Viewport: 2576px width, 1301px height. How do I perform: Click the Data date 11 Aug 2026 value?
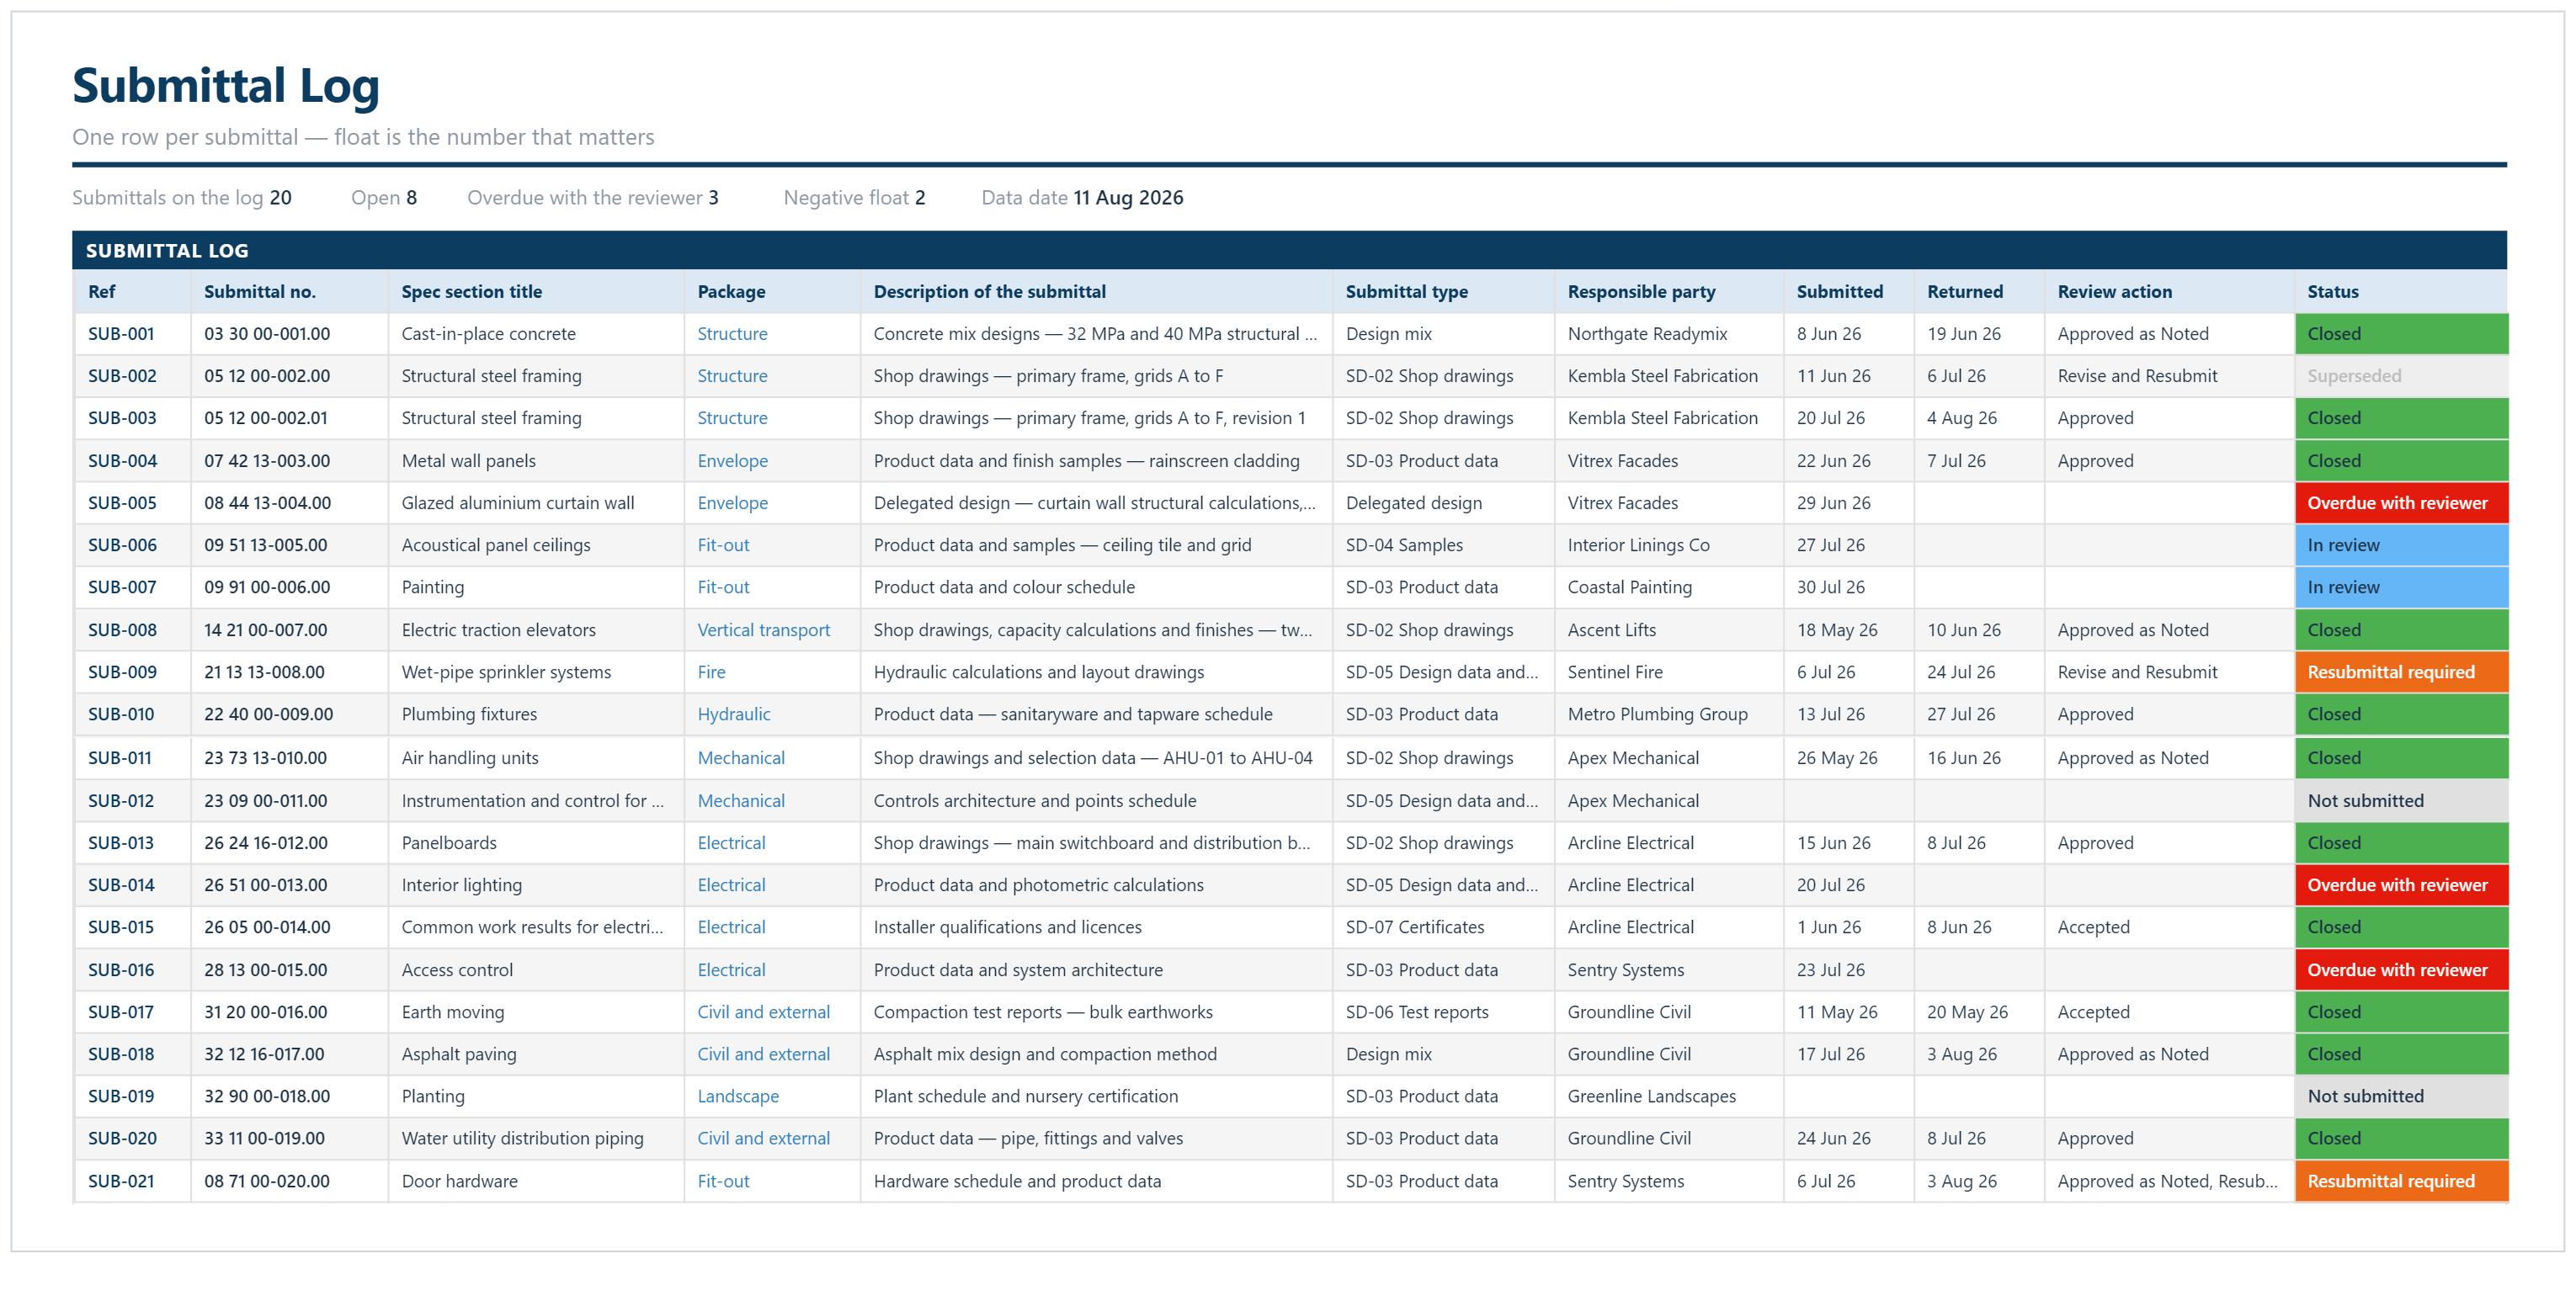click(x=1127, y=198)
